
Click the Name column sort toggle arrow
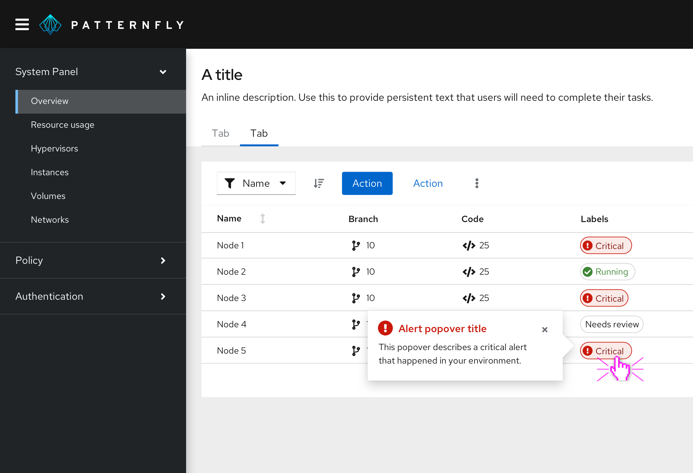point(262,218)
